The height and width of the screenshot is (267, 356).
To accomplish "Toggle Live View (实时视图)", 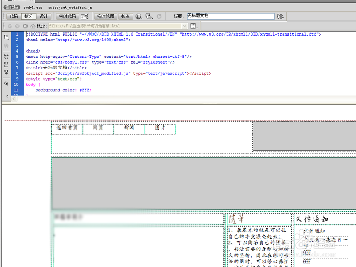I will 105,16.
